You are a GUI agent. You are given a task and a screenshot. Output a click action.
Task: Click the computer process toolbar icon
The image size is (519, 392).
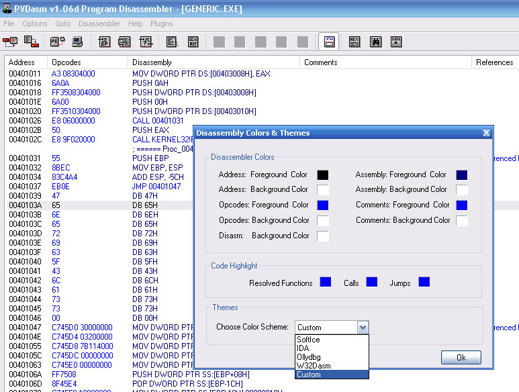coord(78,42)
